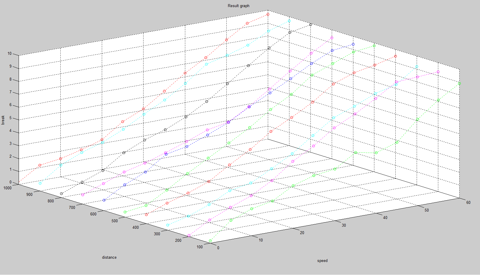This screenshot has height=275, width=480.
Task: Click the "speed" axis label
Action: [x=322, y=261]
